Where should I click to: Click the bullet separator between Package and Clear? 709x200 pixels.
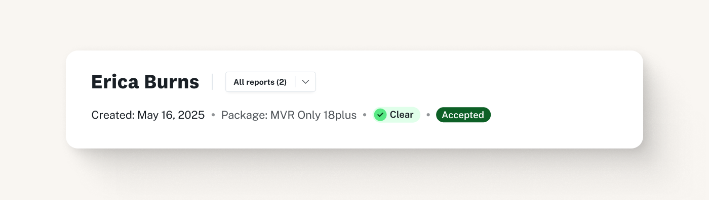(x=365, y=115)
